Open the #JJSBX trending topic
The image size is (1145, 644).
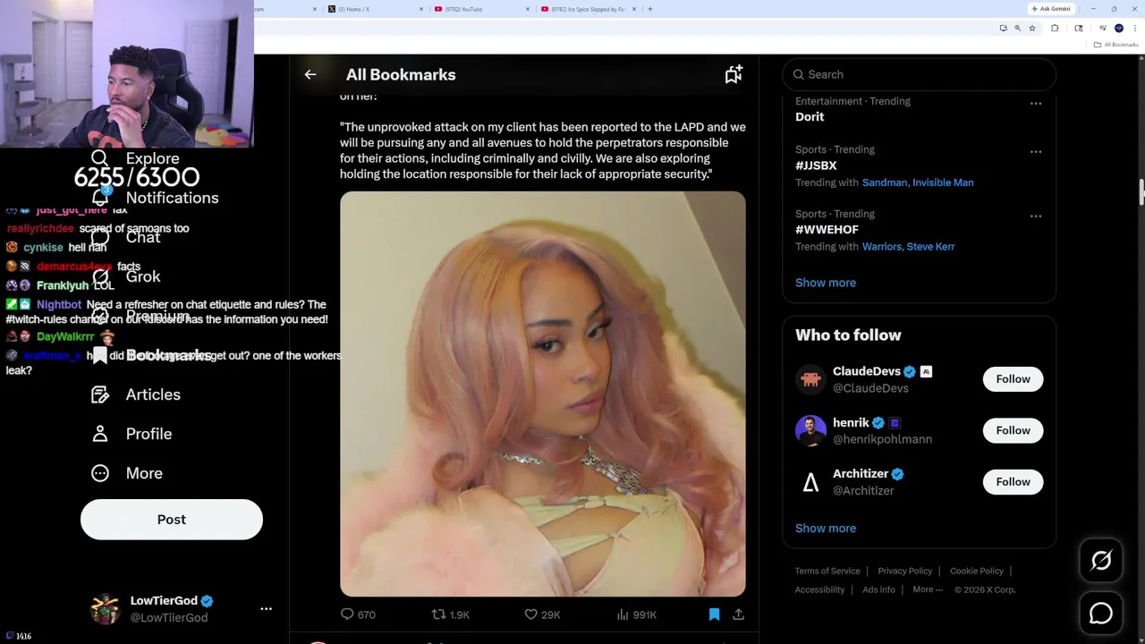(x=816, y=165)
